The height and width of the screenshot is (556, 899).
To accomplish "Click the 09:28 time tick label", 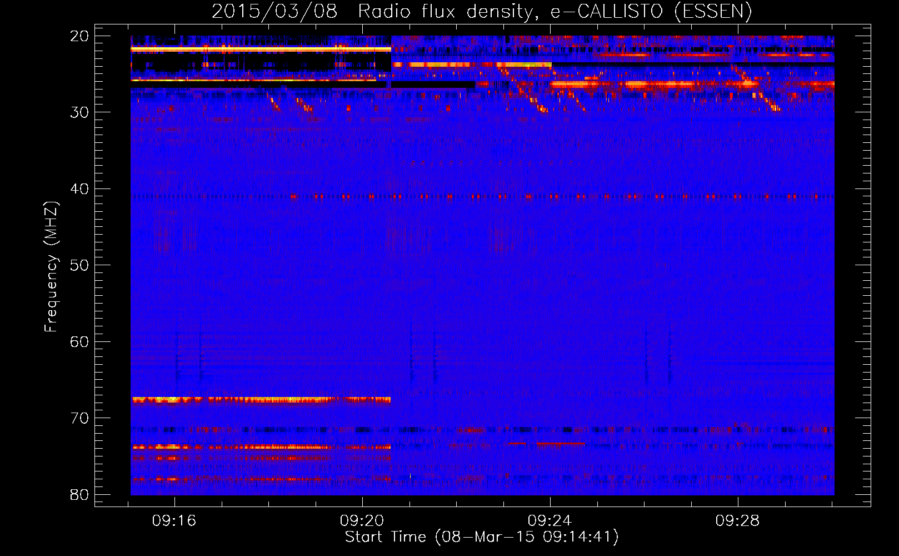I will [738, 521].
